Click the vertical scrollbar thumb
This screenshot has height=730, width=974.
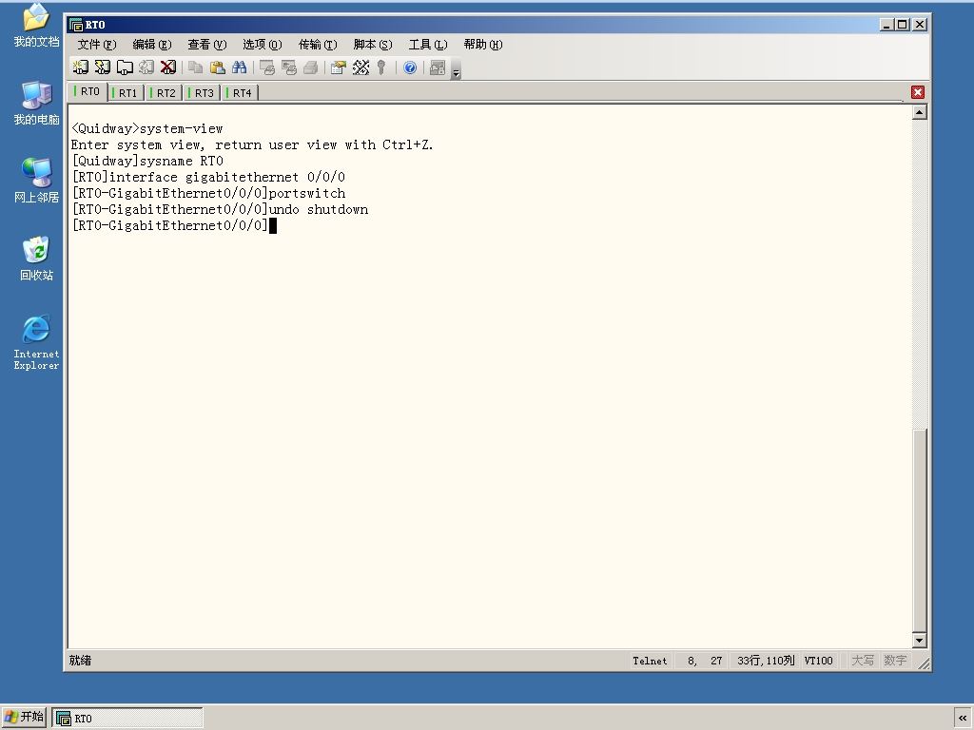(920, 529)
